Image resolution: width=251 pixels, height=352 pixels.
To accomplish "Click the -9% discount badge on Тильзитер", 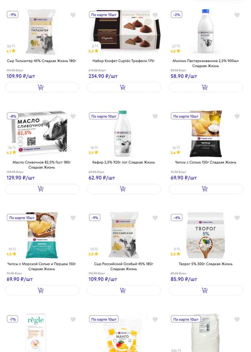I will [13, 15].
